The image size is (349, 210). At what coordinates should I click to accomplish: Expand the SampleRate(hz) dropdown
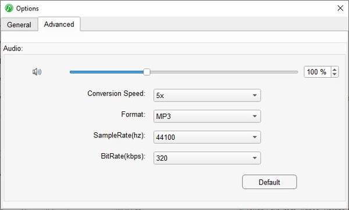click(207, 137)
